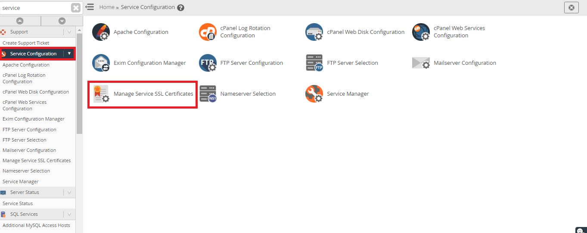
Task: Collapse SQL Services section chevron
Action: (69, 215)
